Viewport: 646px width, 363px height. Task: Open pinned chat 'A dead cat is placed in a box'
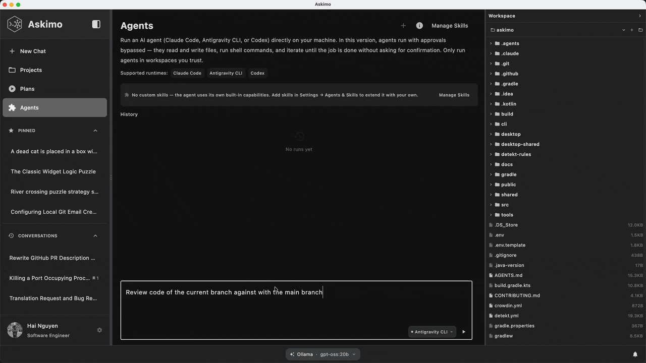(55, 151)
